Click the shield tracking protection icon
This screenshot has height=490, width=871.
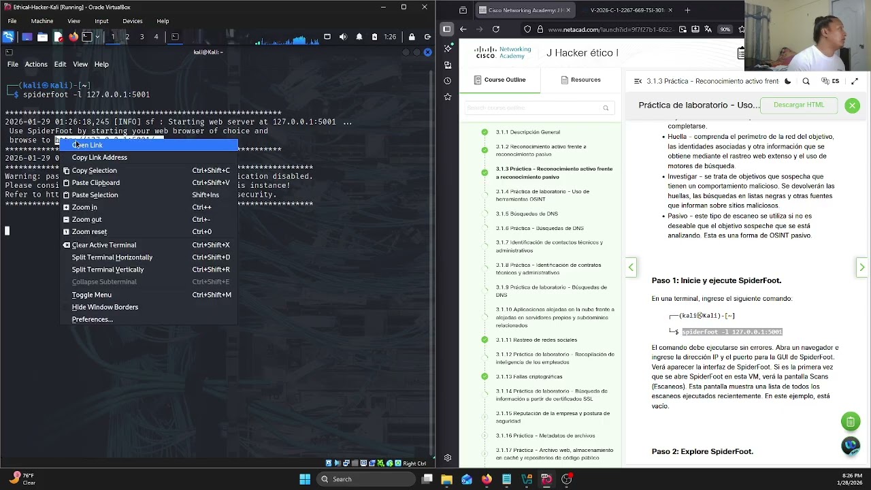[x=527, y=29]
